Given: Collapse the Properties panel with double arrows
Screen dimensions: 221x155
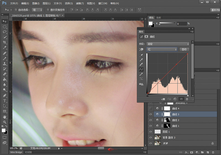Looking at the screenshot, I should pyautogui.click(x=189, y=29).
